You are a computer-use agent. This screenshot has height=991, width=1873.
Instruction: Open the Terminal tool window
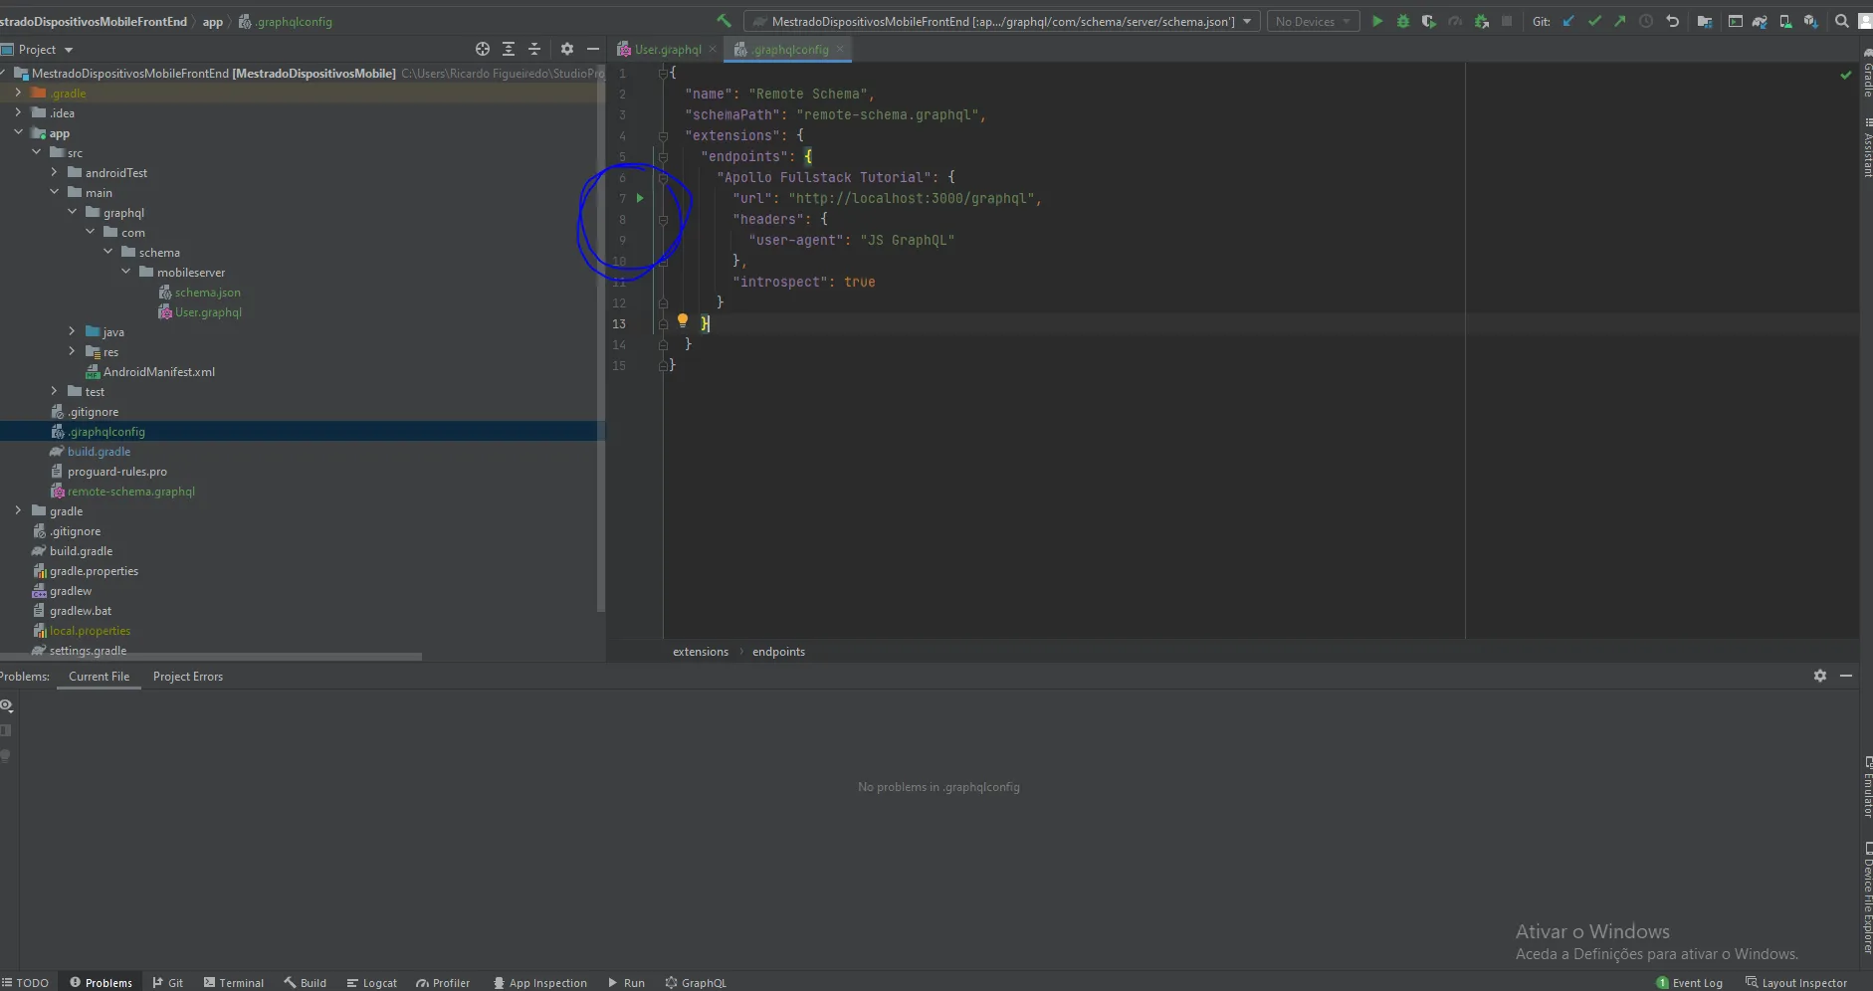click(x=234, y=982)
